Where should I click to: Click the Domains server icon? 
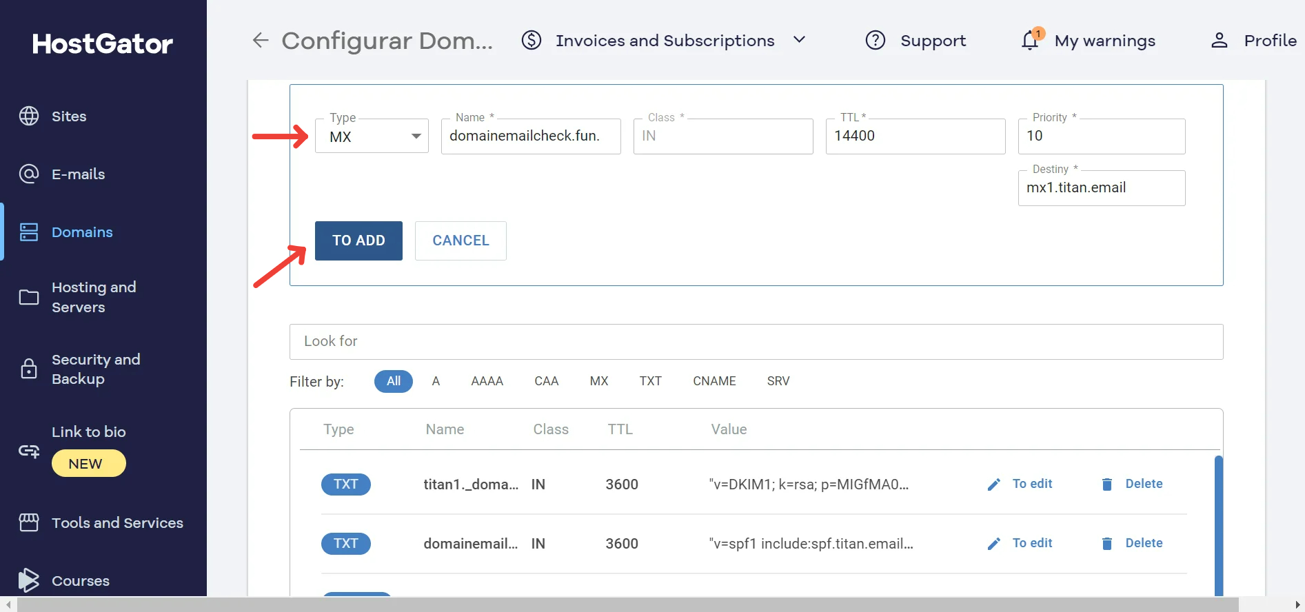click(29, 232)
